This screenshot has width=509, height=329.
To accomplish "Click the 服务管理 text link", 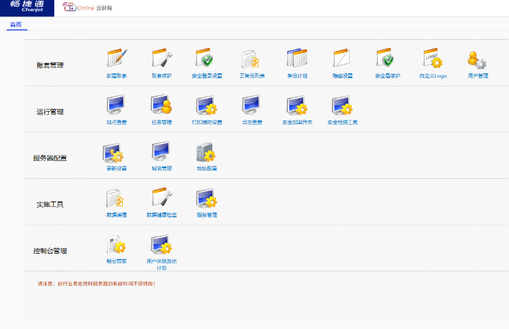I will coord(206,215).
